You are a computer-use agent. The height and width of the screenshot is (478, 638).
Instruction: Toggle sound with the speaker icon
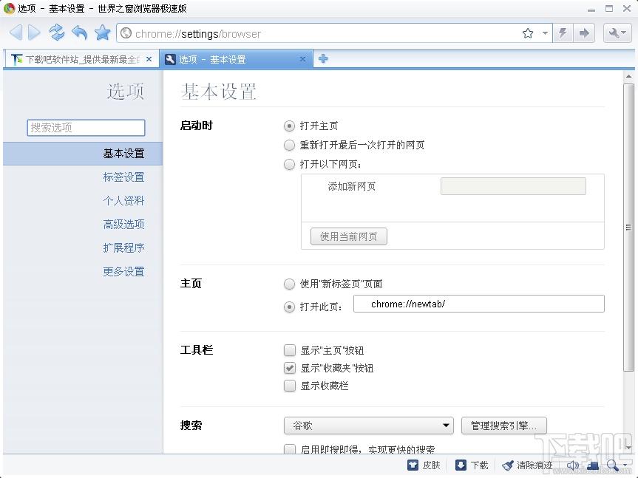(572, 465)
